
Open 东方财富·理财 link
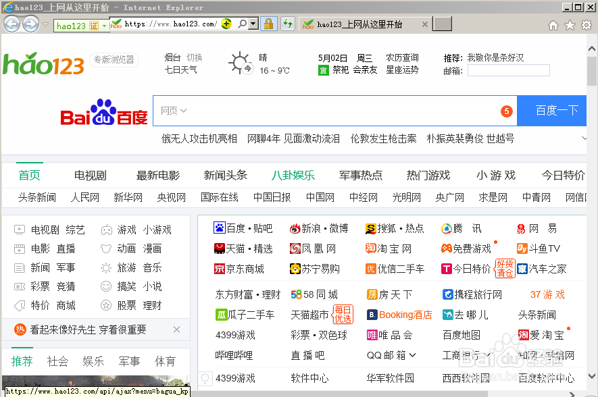click(248, 294)
